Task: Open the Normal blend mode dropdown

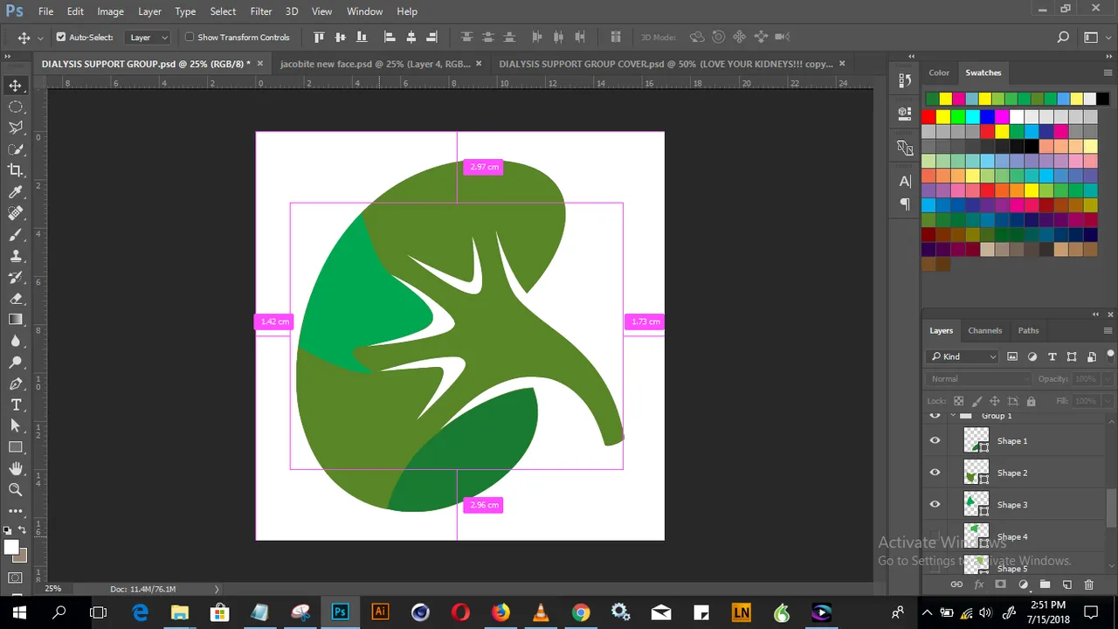Action: [x=978, y=379]
